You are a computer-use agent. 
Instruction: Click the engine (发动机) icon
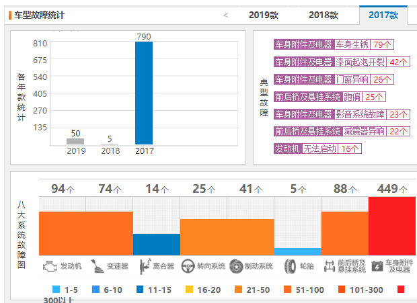click(50, 266)
